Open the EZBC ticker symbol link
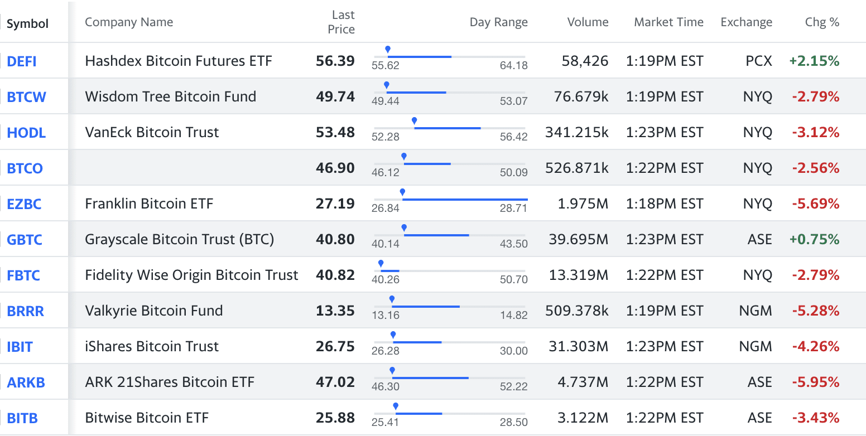 tap(23, 204)
